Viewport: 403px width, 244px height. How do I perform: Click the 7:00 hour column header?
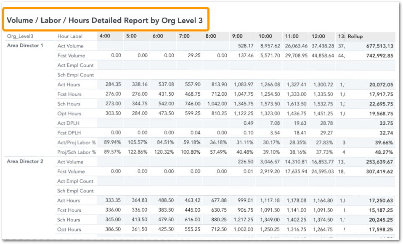184,36
